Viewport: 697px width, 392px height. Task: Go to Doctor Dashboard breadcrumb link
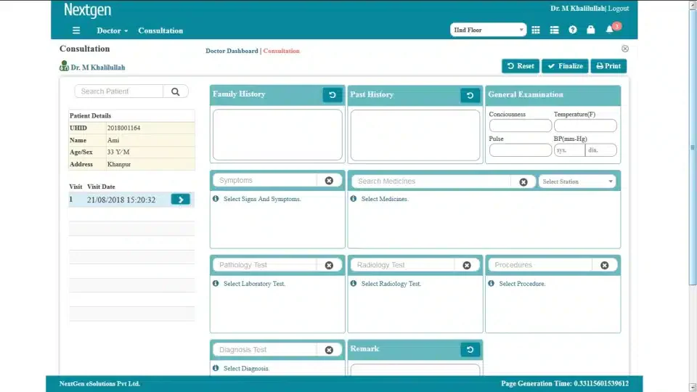point(232,51)
